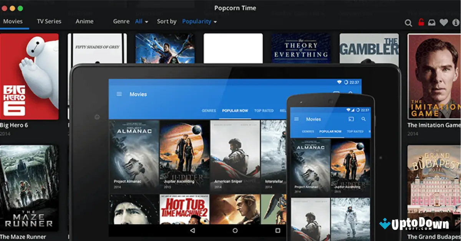Tap the search icon in the phone toolbar

tap(363, 119)
